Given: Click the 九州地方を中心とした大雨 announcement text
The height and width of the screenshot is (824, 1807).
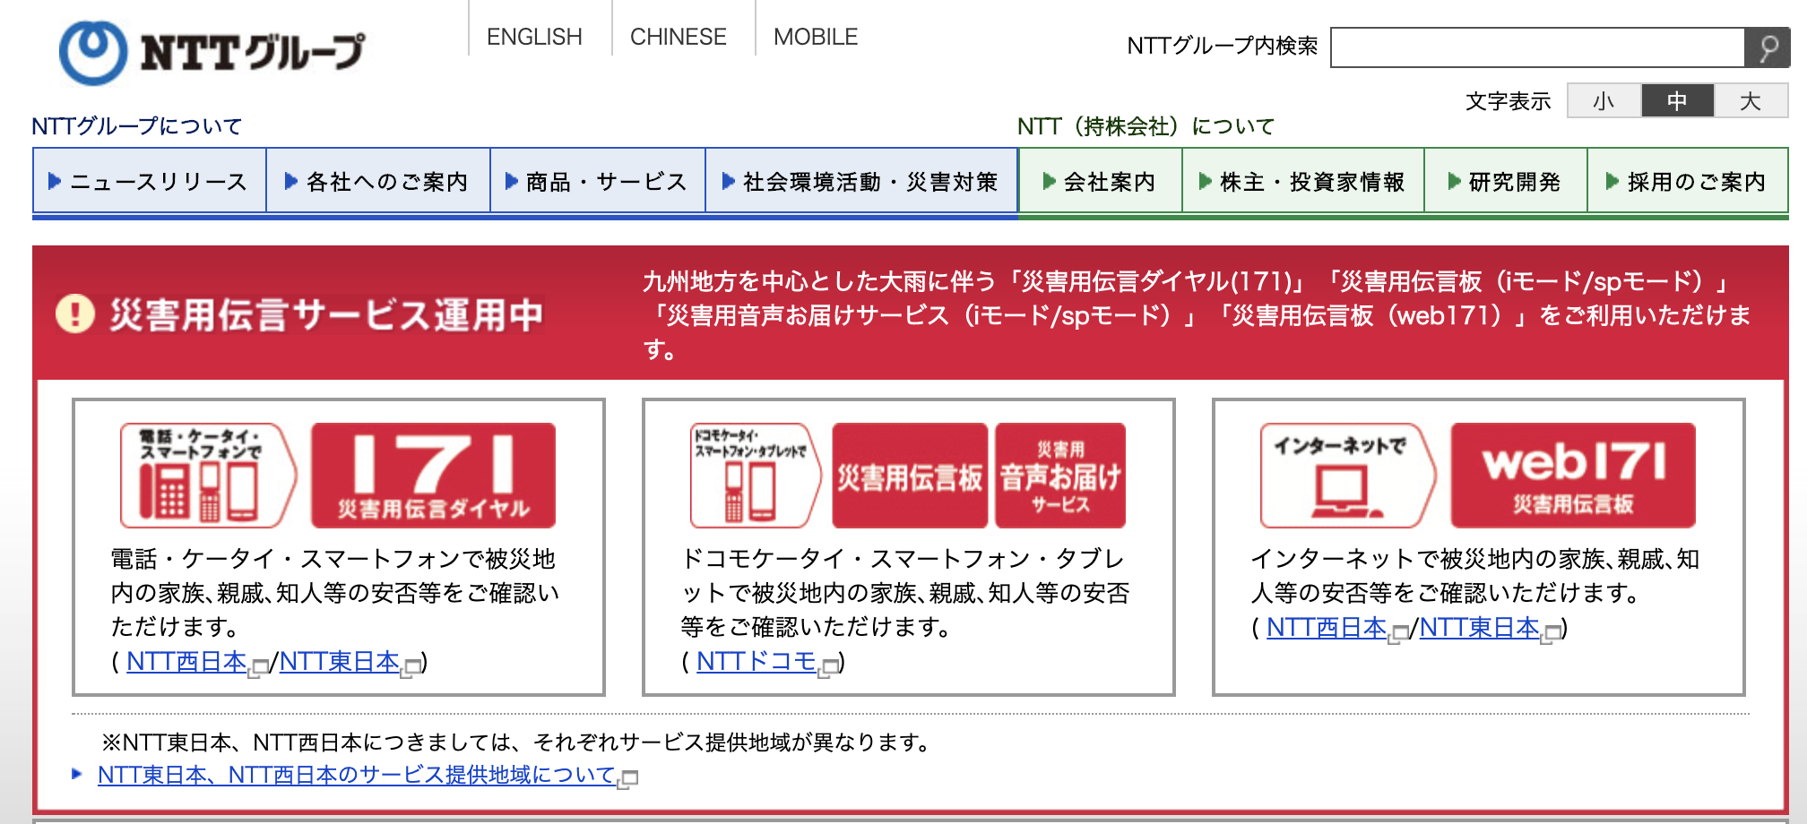Looking at the screenshot, I should click(x=1197, y=315).
